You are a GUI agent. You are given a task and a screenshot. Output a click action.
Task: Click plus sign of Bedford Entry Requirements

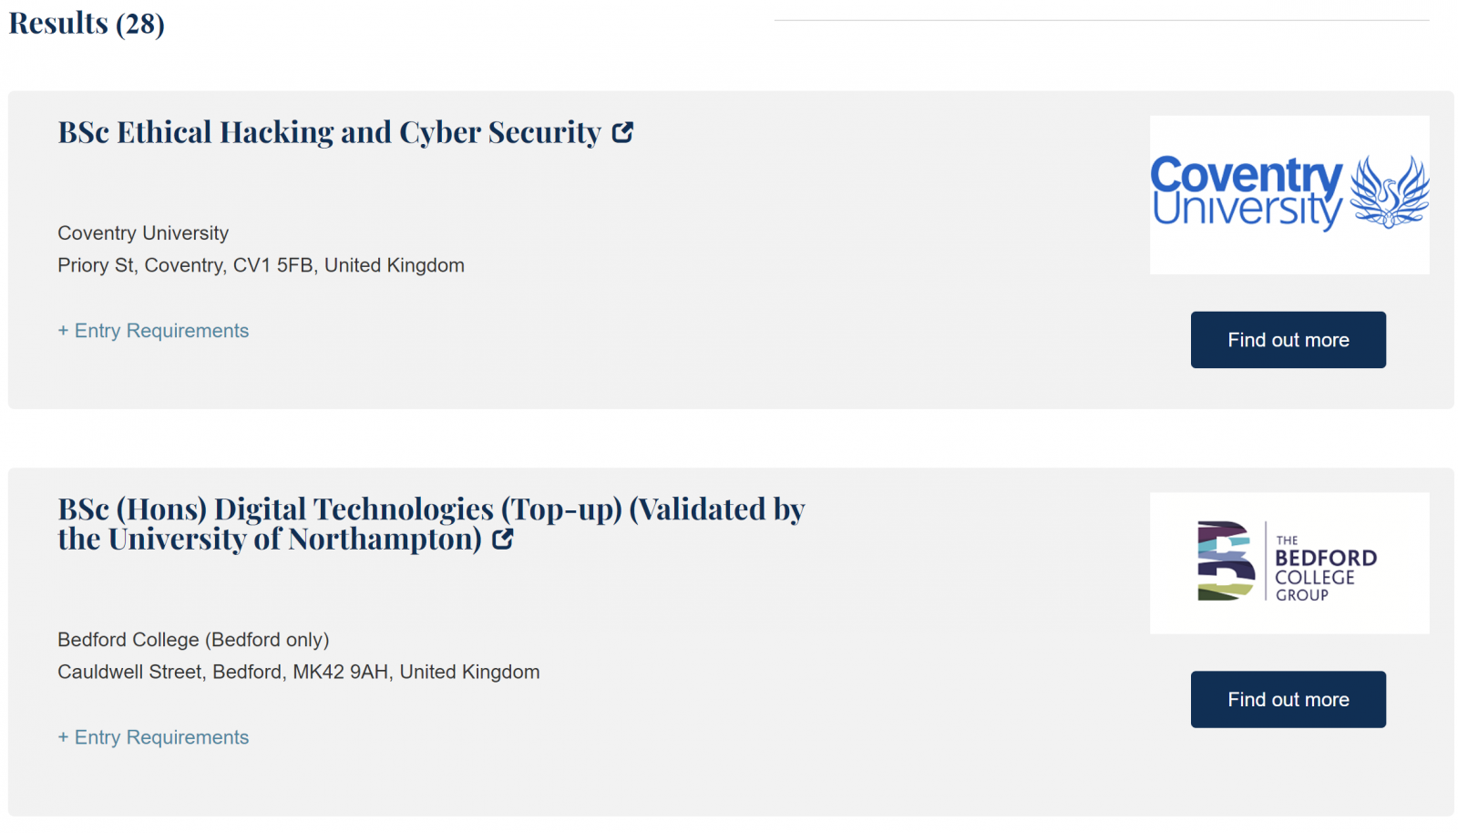63,737
